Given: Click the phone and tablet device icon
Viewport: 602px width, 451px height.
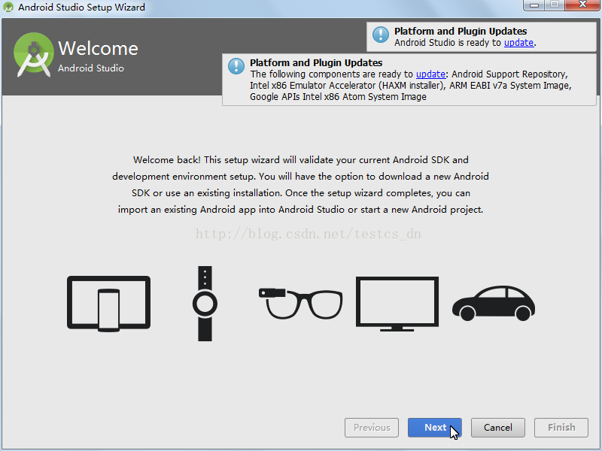Looking at the screenshot, I should (x=108, y=304).
